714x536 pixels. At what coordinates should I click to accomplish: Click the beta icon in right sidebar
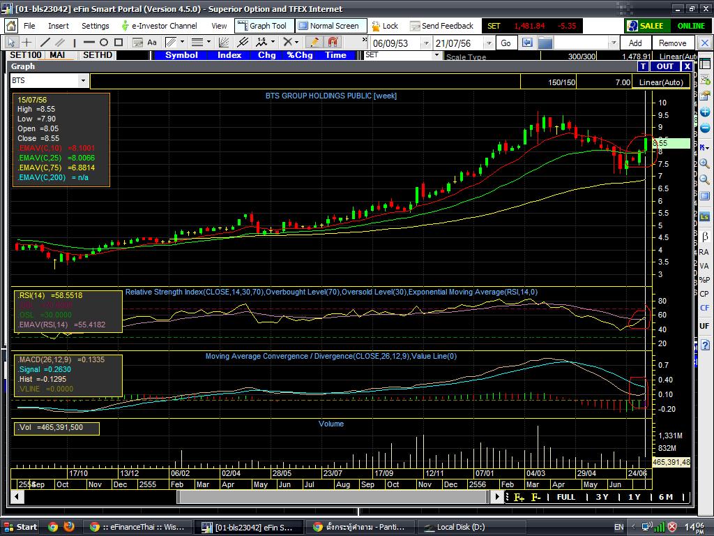coord(705,237)
